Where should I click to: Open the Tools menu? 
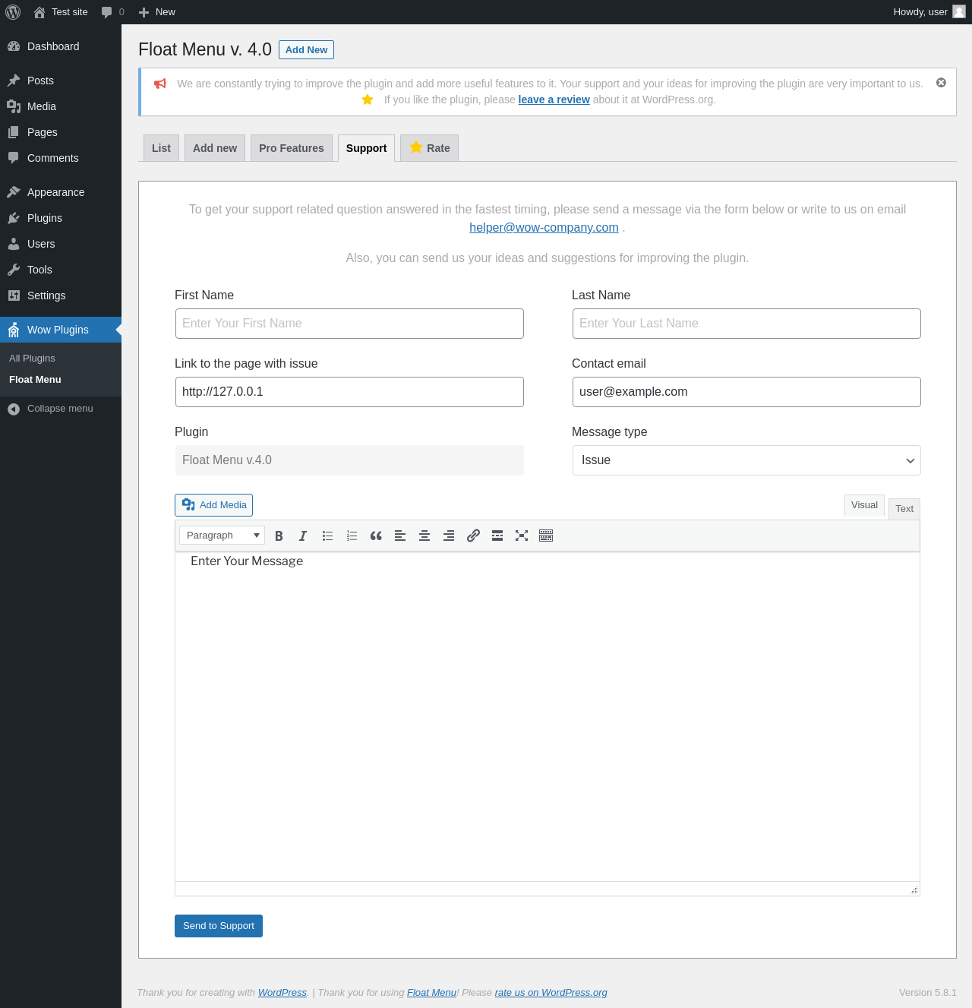click(x=61, y=270)
